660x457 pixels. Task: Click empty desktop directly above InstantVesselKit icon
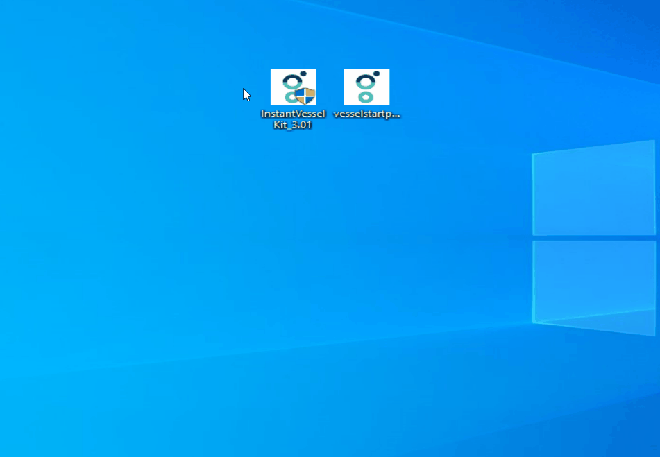click(293, 49)
